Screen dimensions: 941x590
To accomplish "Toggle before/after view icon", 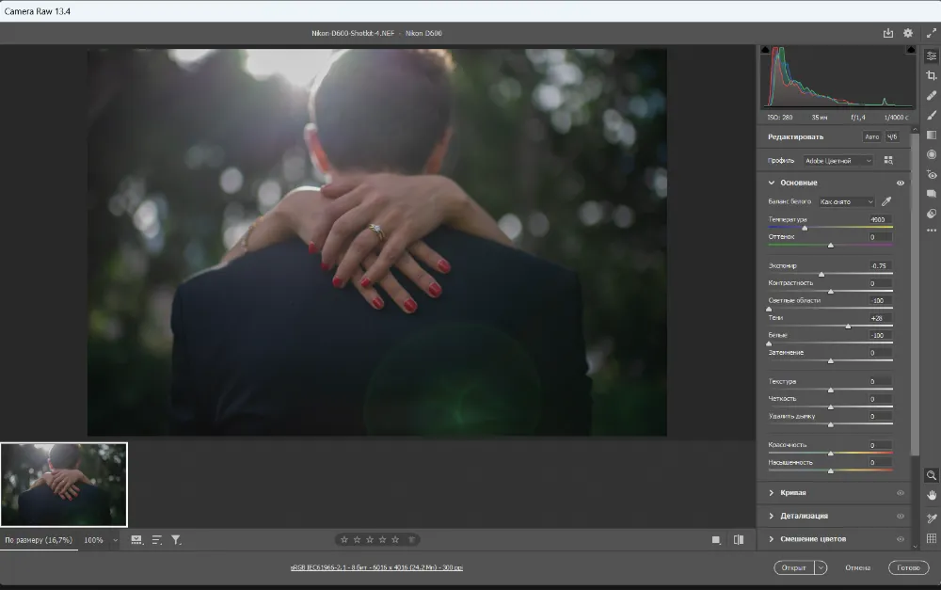I will [x=739, y=539].
